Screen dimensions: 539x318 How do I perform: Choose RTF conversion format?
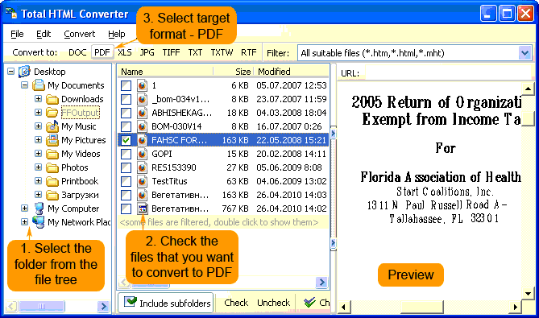(248, 52)
